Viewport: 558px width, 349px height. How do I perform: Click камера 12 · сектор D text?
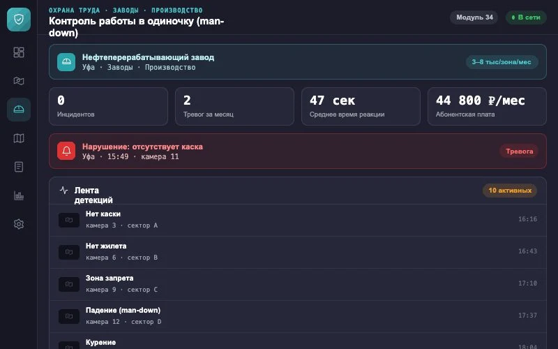click(x=123, y=322)
